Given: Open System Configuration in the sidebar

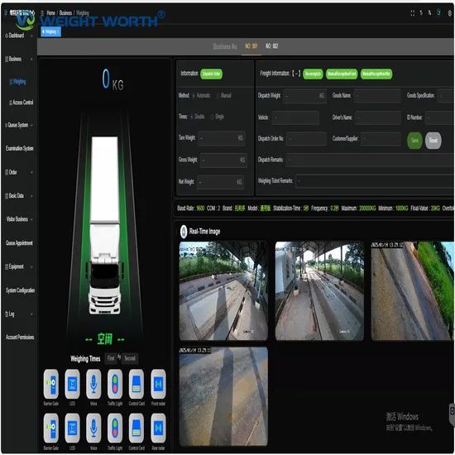Looking at the screenshot, I should click(20, 290).
